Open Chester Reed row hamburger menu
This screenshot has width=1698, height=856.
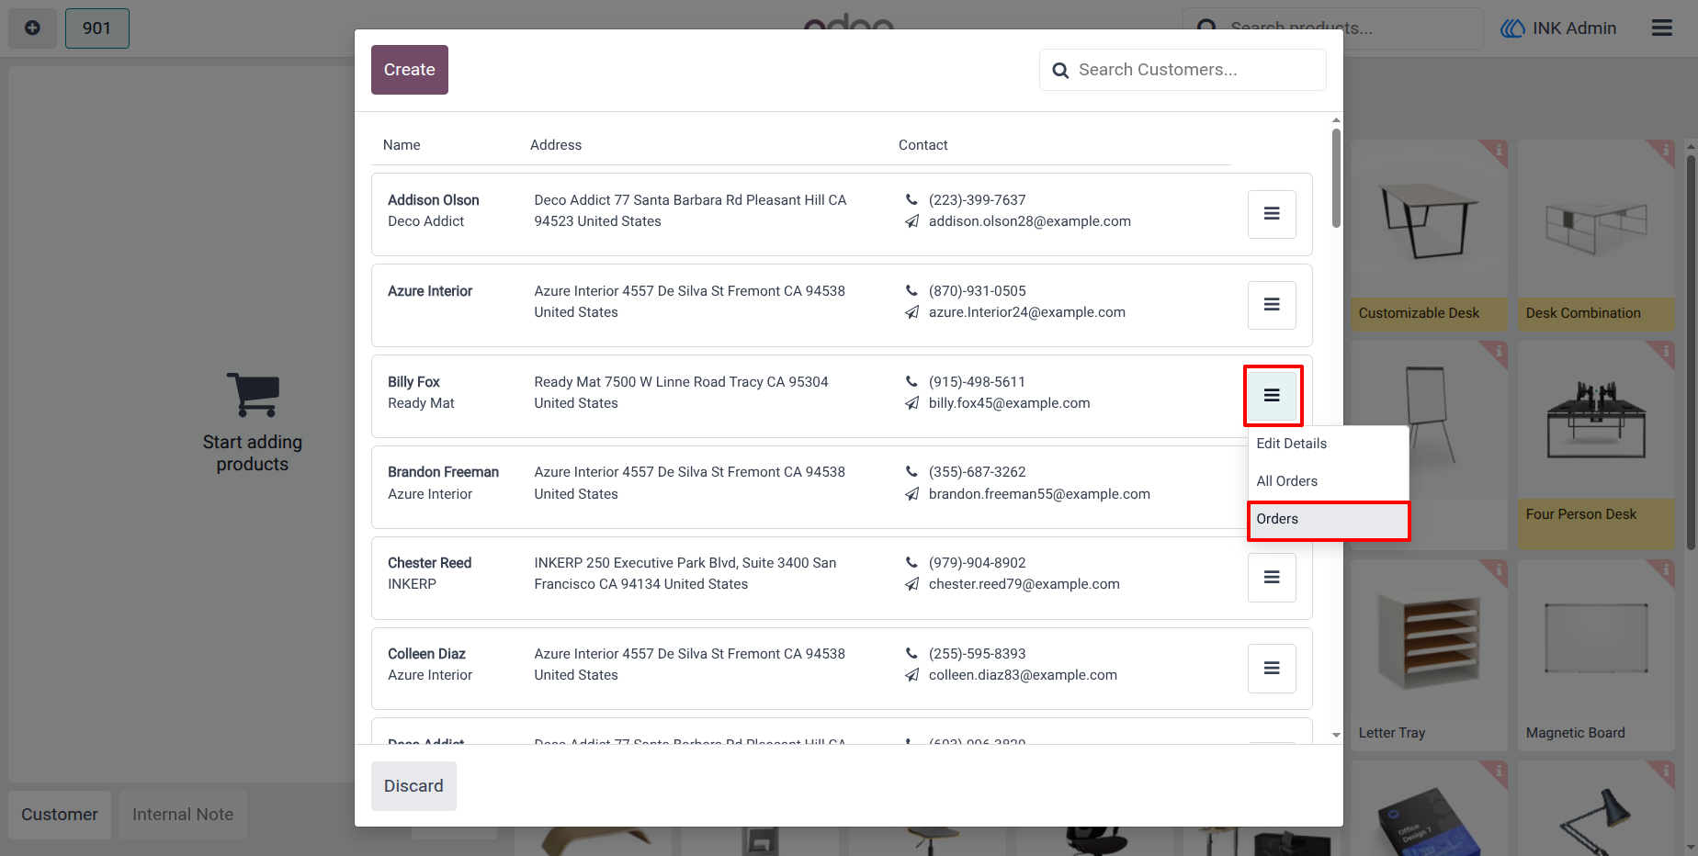[x=1272, y=578]
